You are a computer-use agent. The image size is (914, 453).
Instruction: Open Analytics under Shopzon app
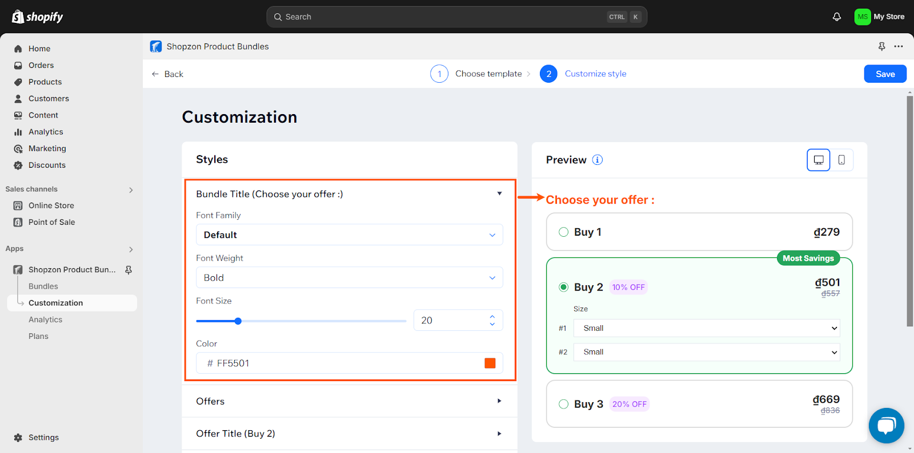click(46, 319)
